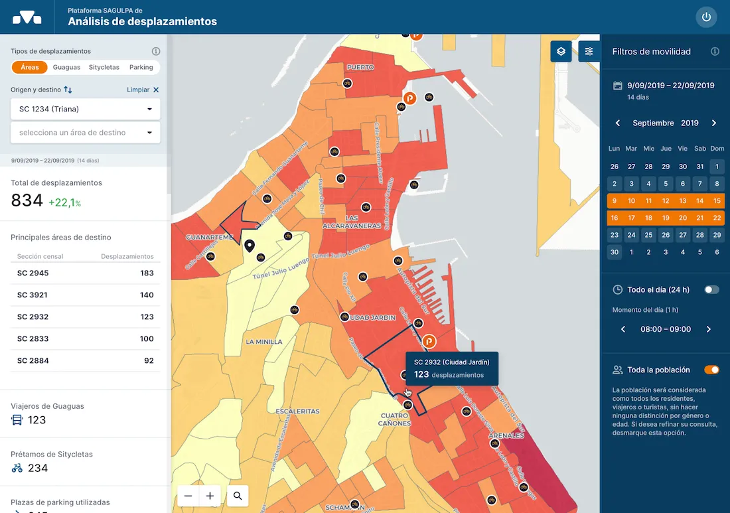
Task: Click the power icon in the top bar
Action: [x=706, y=17]
